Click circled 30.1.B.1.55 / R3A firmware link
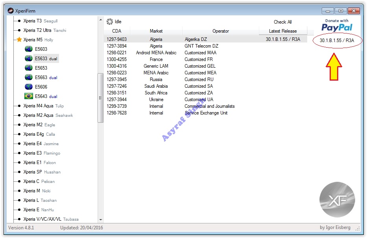 tap(337, 40)
